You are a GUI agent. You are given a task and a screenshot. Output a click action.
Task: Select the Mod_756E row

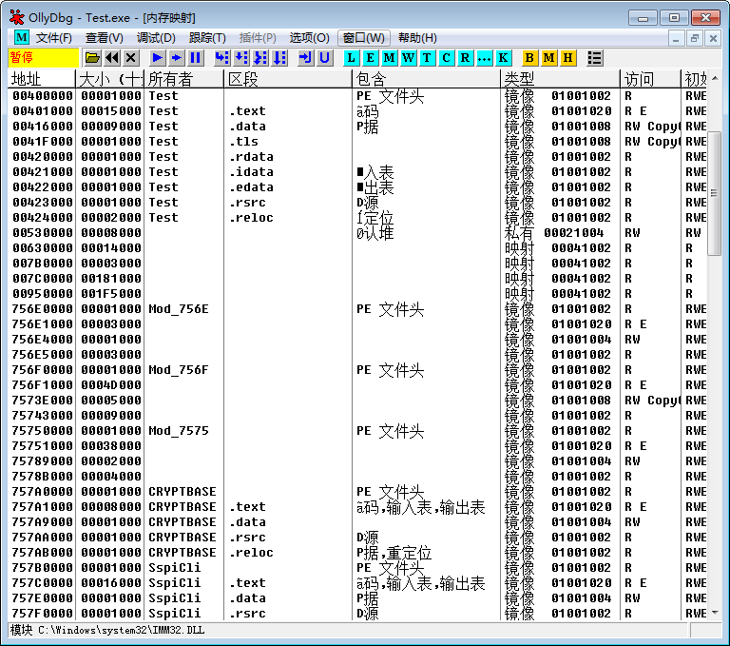click(x=357, y=309)
